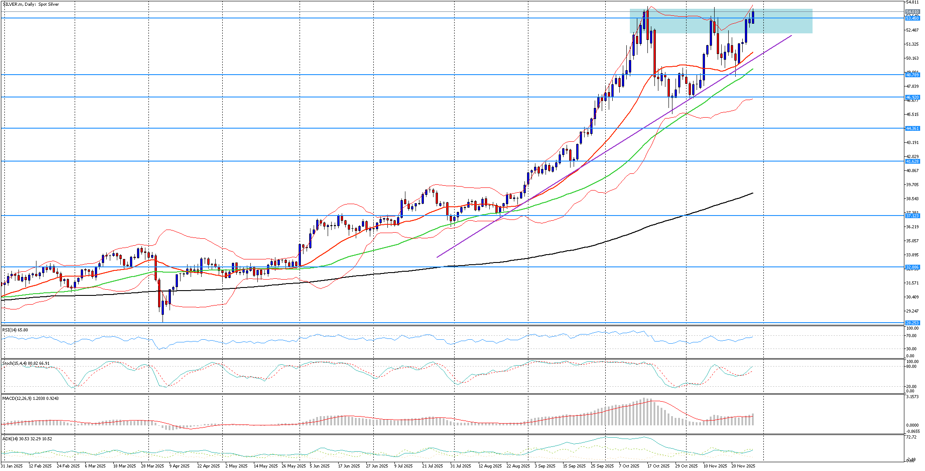Click the SILVER.m Daily chart title
925x471 pixels.
[x=31, y=4]
